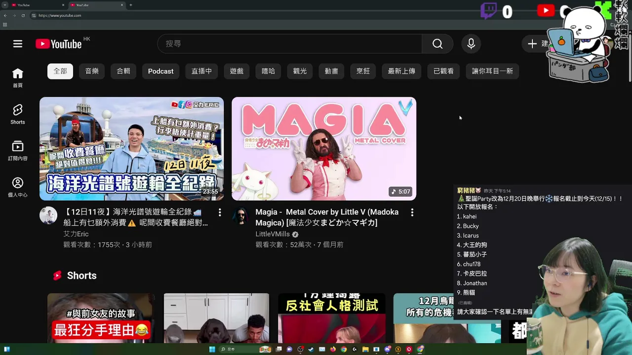Viewport: 632px width, 355px height.
Task: Expand the browser tab search dropdown
Action: coord(4,5)
